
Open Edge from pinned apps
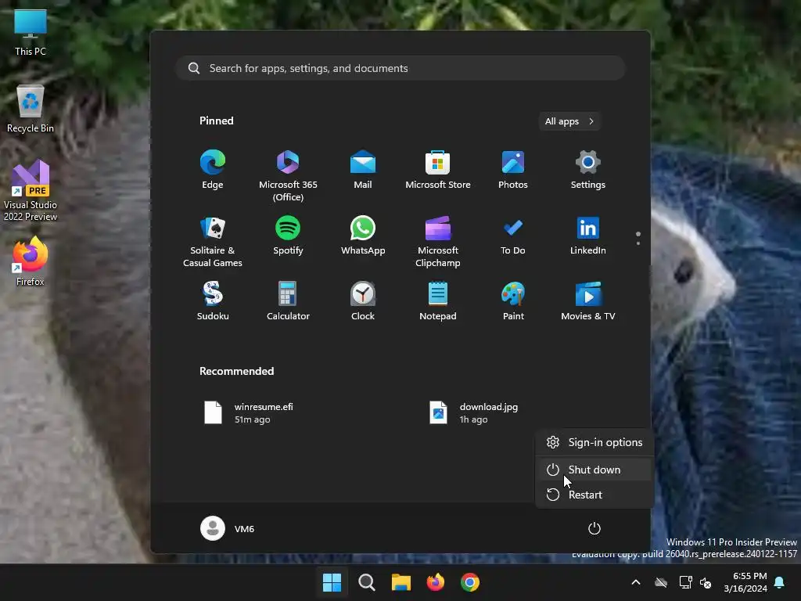click(x=213, y=170)
